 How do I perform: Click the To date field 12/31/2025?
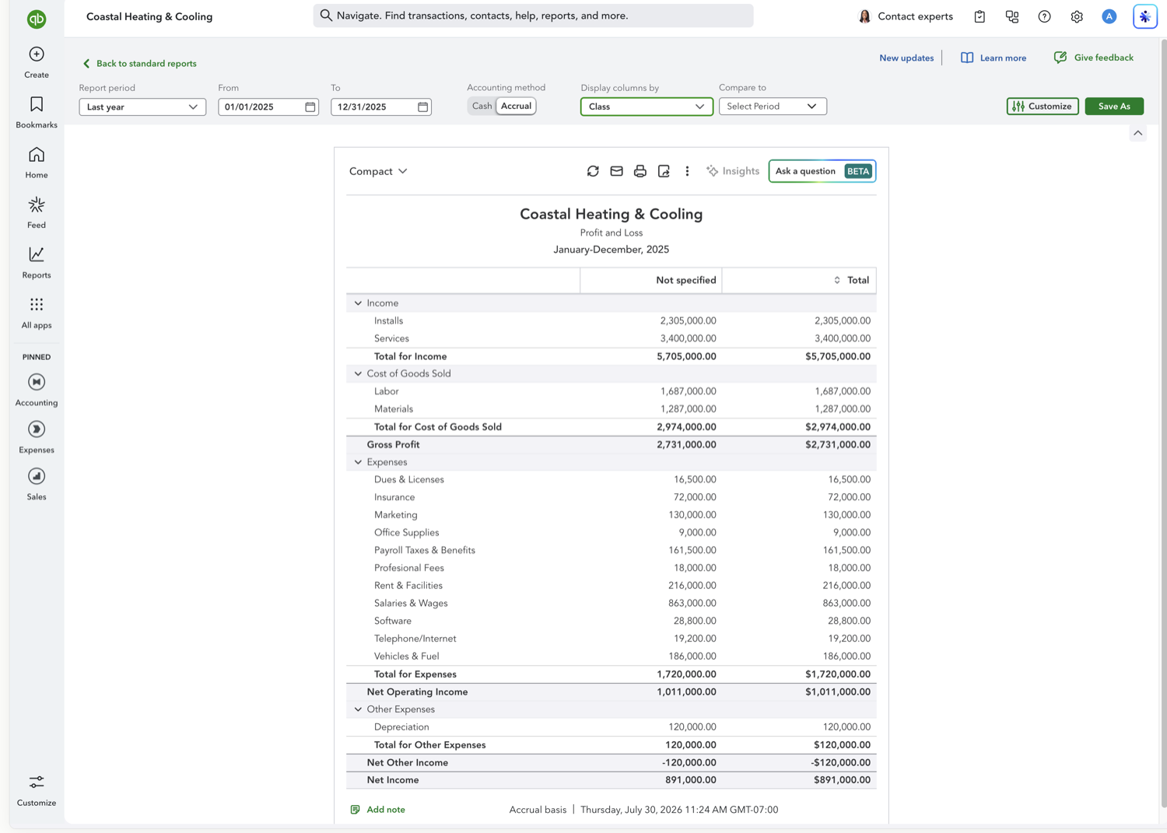[x=381, y=107]
